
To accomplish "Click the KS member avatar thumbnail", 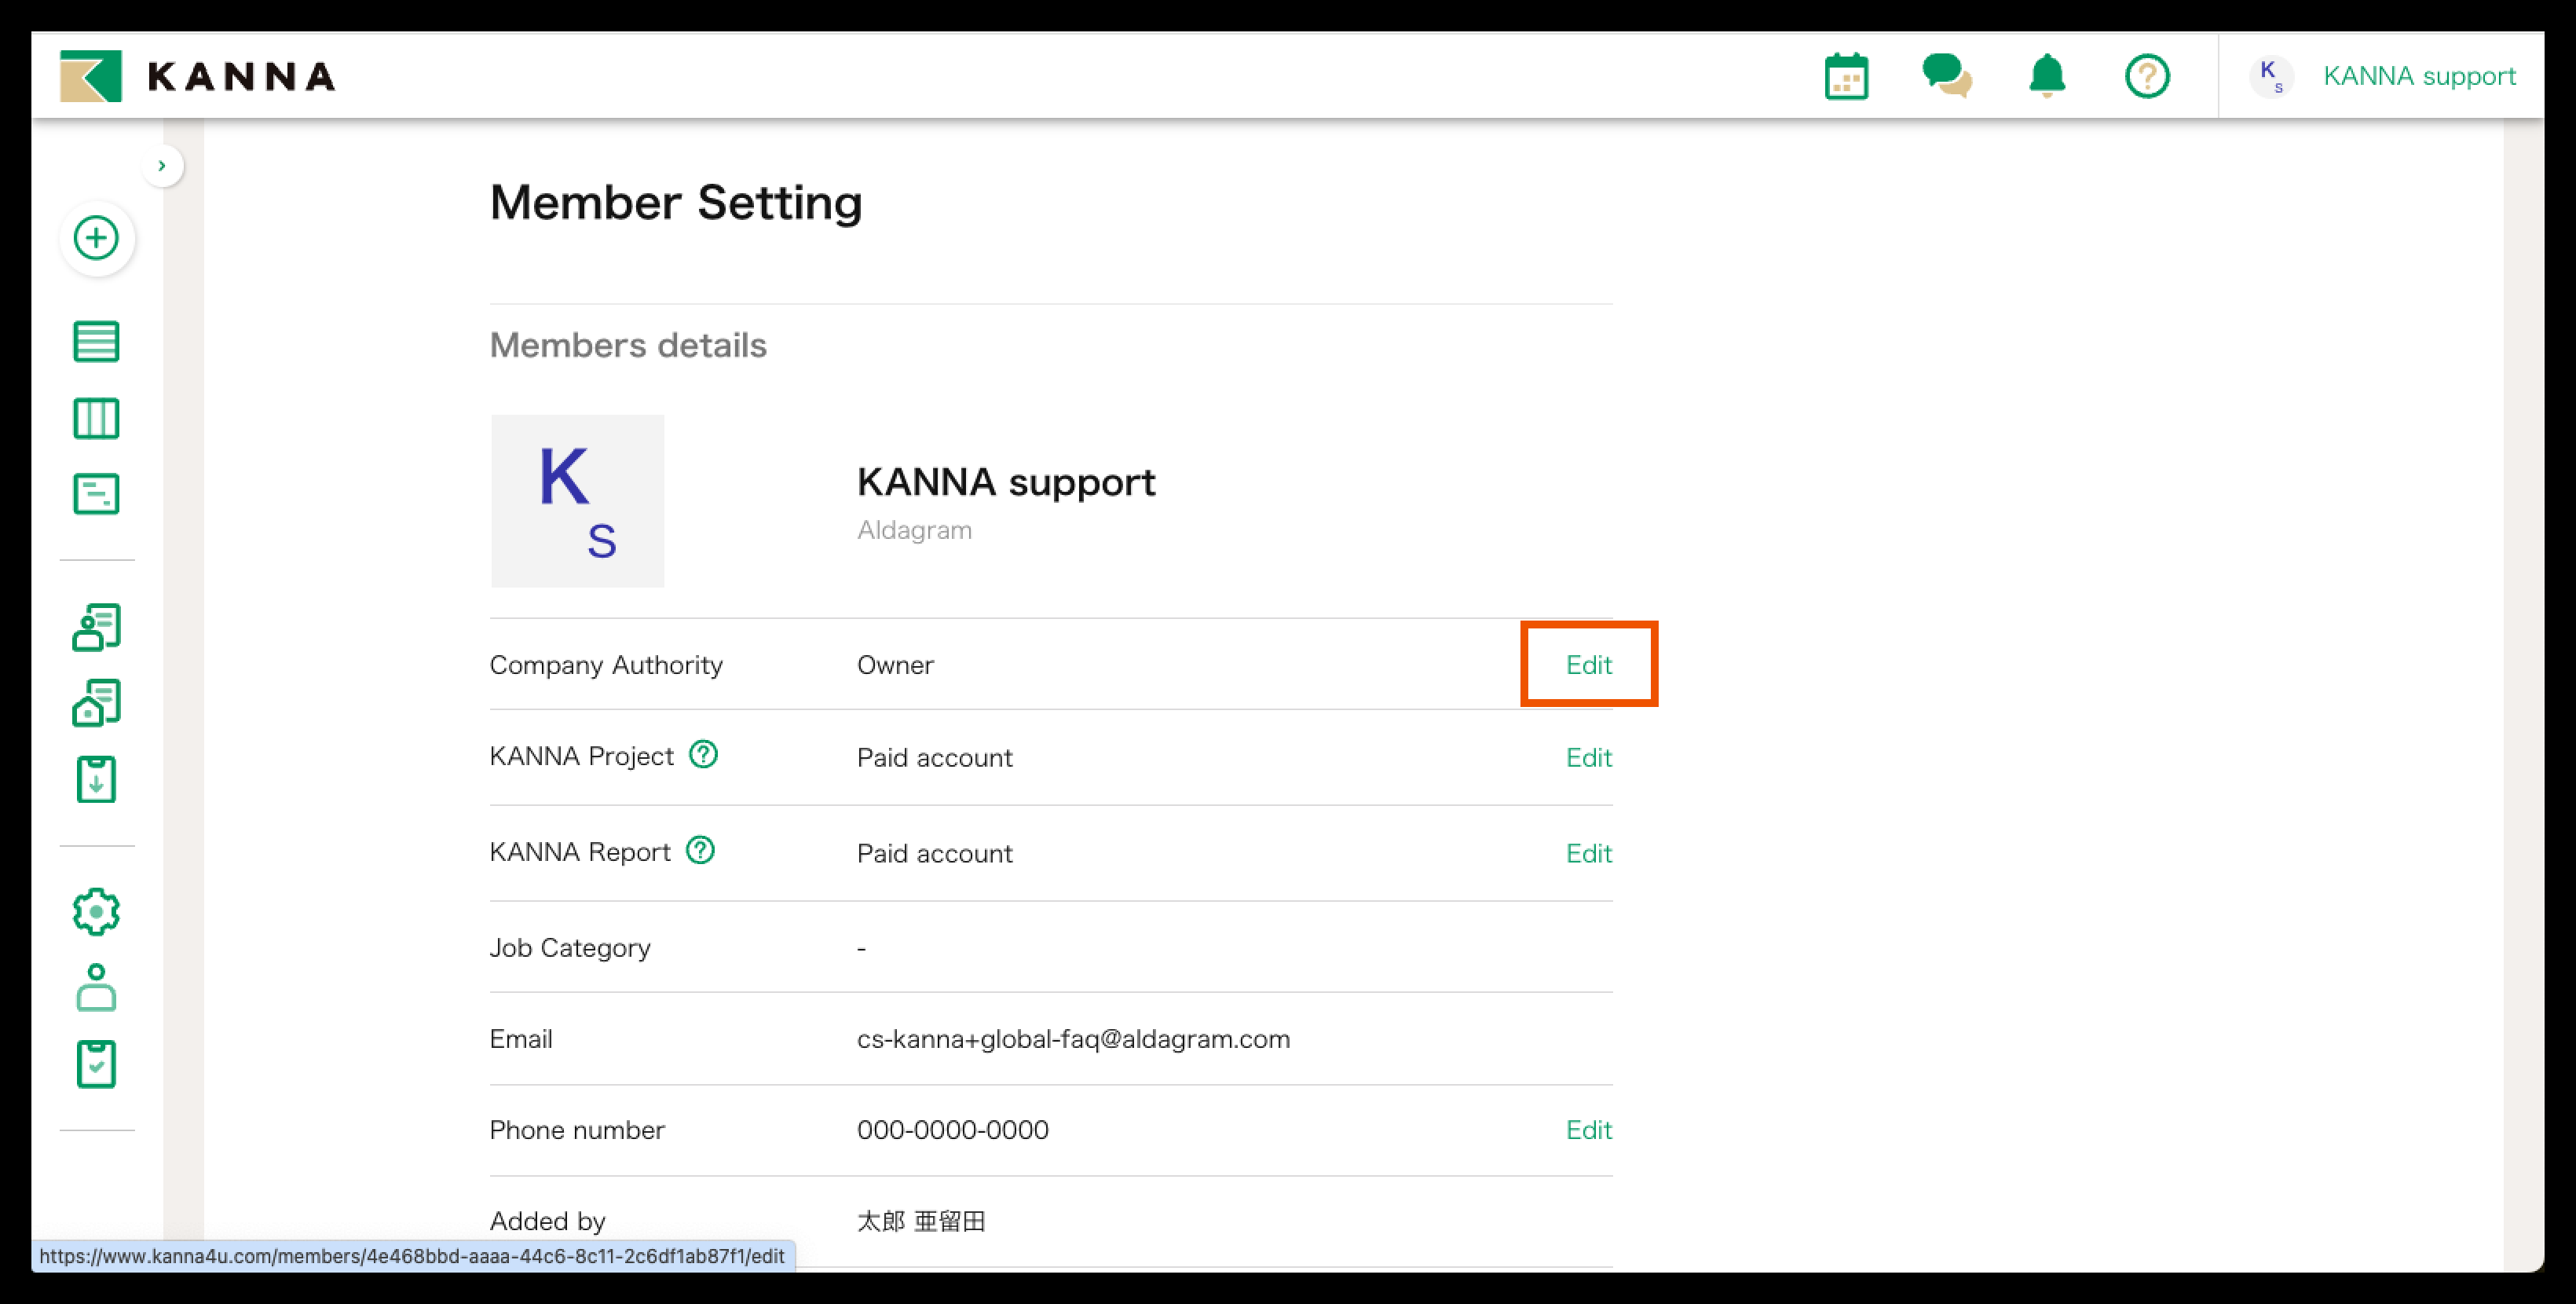I will (577, 501).
